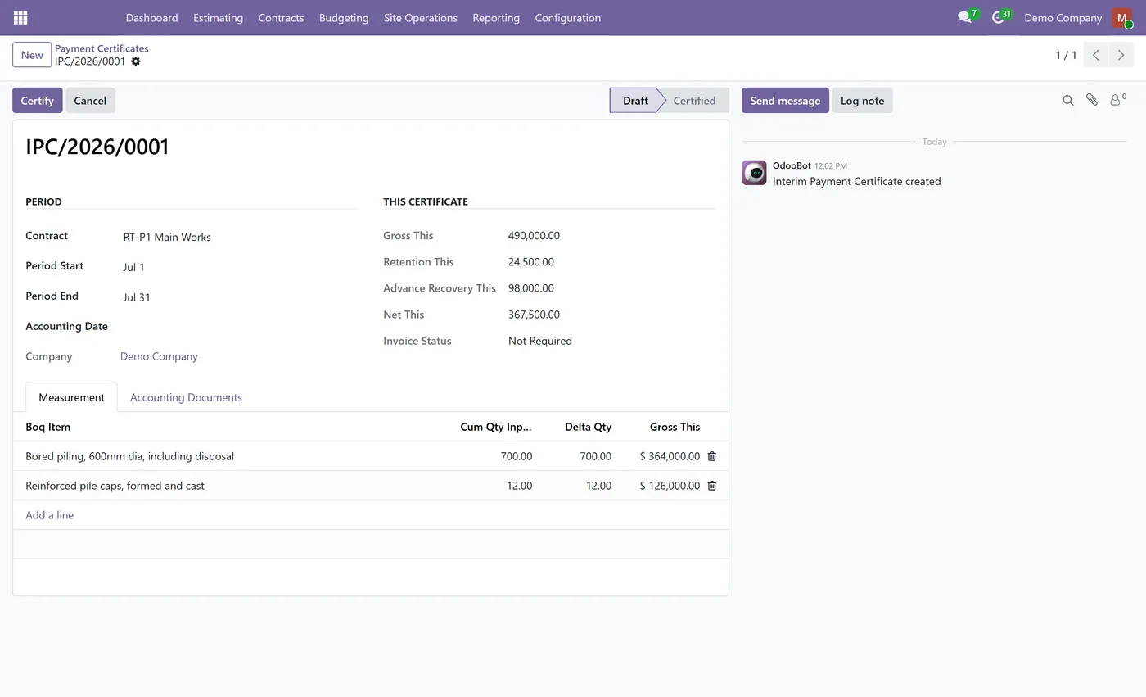1146x697 pixels.
Task: Switch to the Accounting Documents tab
Action: click(x=186, y=397)
